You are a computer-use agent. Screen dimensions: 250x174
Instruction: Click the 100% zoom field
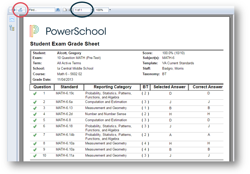(x=101, y=10)
